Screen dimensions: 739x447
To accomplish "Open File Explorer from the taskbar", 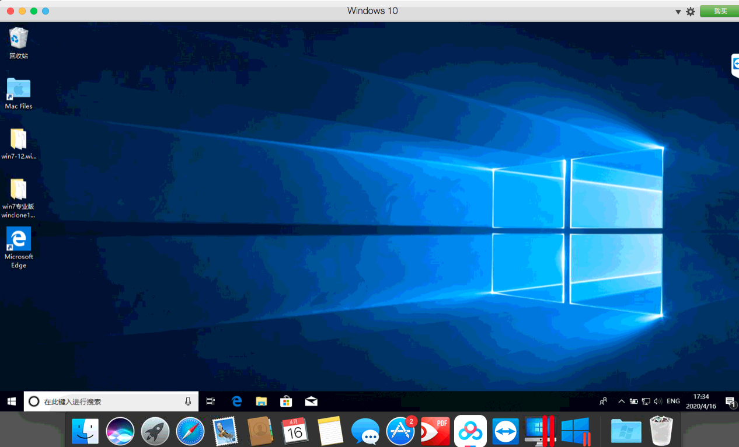I will 262,401.
